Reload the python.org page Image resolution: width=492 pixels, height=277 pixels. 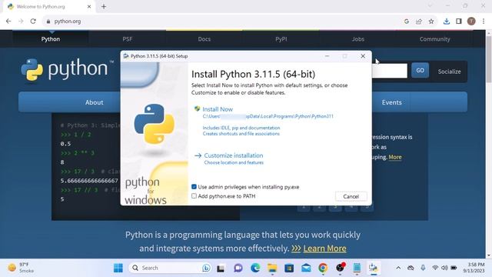[33, 22]
